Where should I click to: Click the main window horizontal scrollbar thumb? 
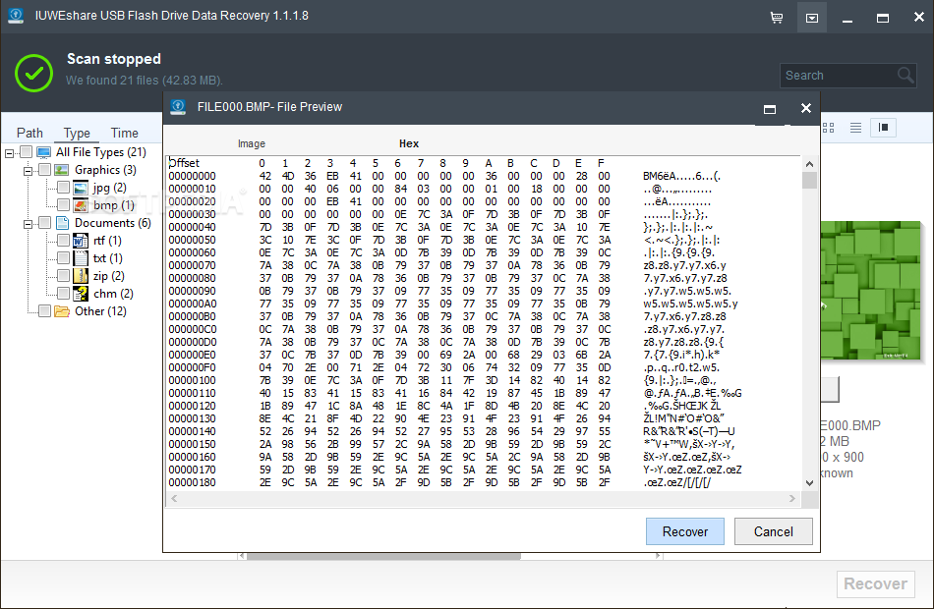[383, 556]
